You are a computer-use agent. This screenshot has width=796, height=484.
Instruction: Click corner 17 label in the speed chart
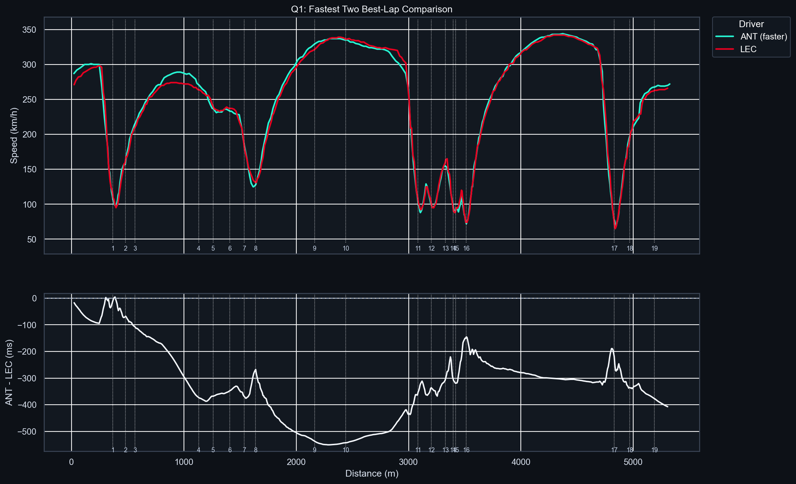pyautogui.click(x=615, y=249)
